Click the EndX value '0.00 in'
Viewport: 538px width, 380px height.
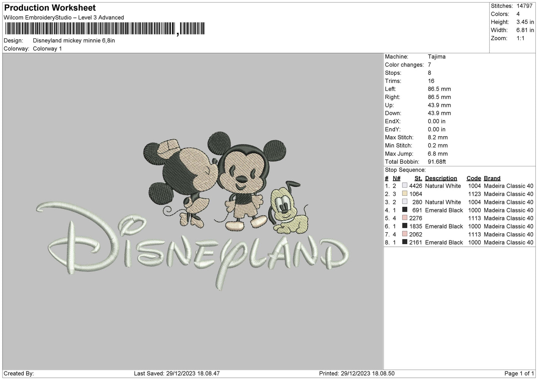point(437,121)
